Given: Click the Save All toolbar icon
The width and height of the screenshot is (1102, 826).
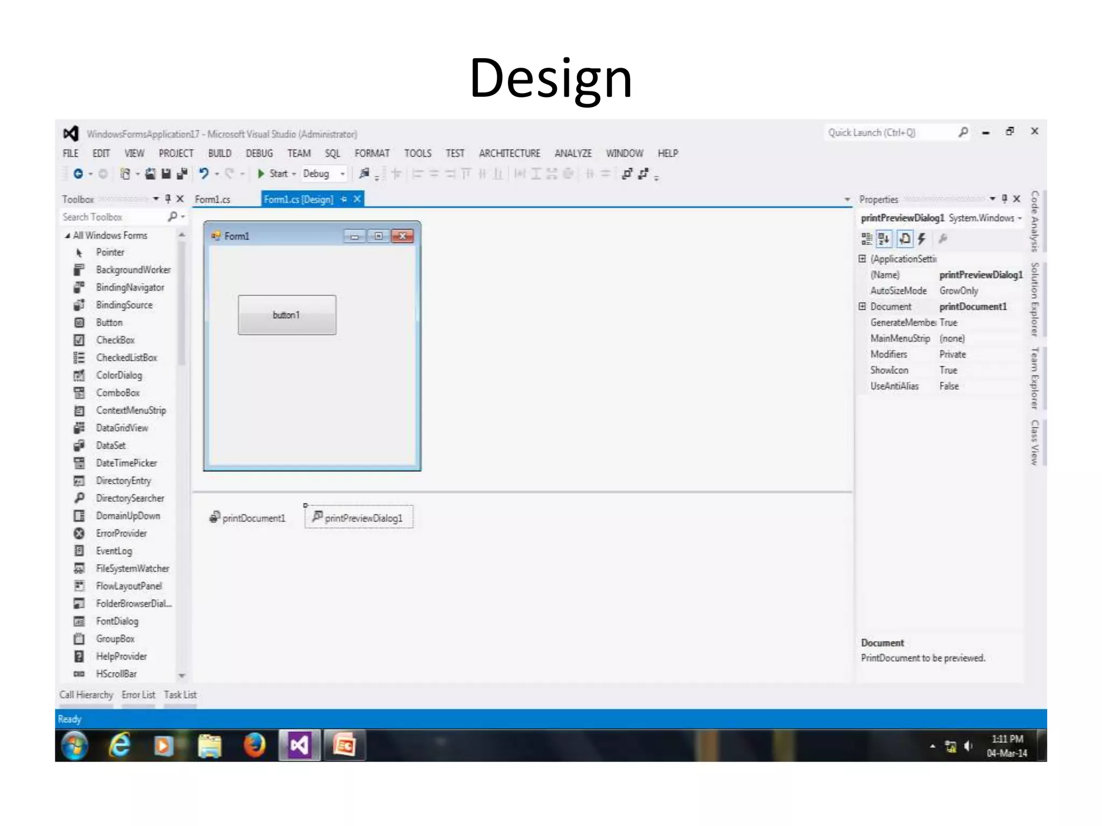Looking at the screenshot, I should click(x=182, y=174).
